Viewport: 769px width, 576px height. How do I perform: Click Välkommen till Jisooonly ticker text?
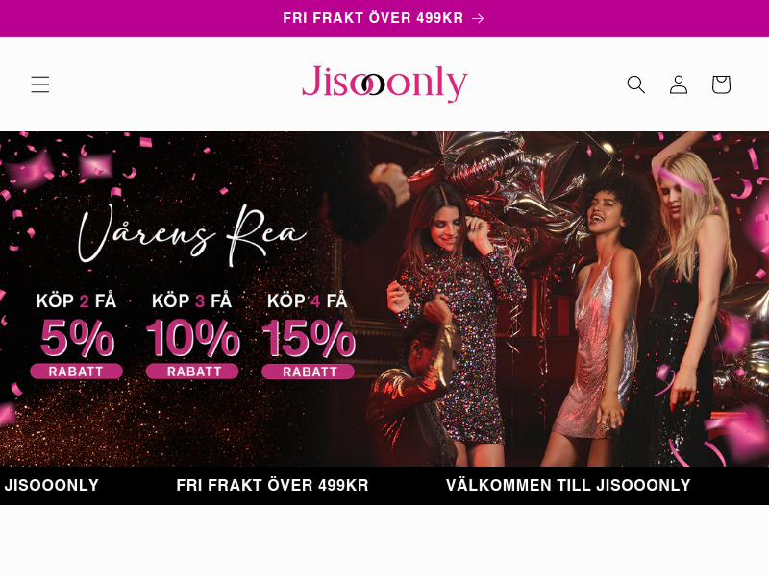pyautogui.click(x=568, y=486)
